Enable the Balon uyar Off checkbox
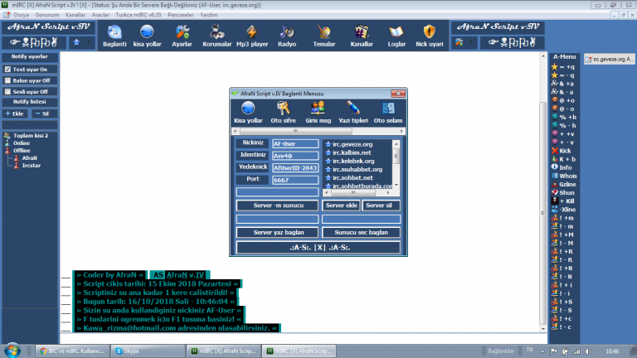Image resolution: width=637 pixels, height=358 pixels. (7, 80)
